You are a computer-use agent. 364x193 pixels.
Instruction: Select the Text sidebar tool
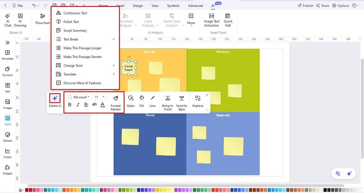tap(7, 88)
